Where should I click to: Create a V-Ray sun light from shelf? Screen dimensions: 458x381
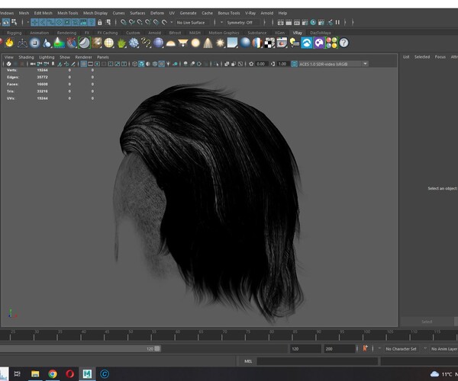[x=221, y=43]
